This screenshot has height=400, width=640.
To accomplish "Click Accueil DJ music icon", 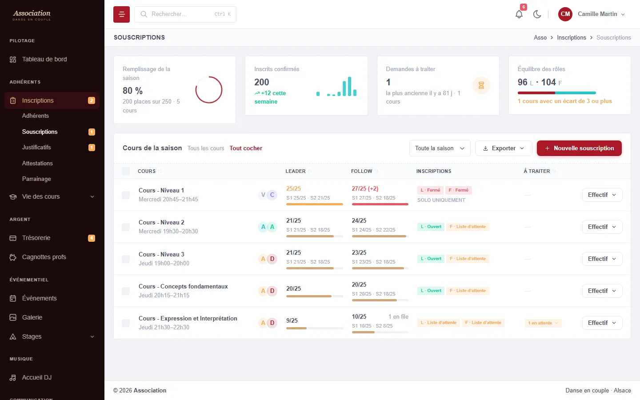I will 13,378.
